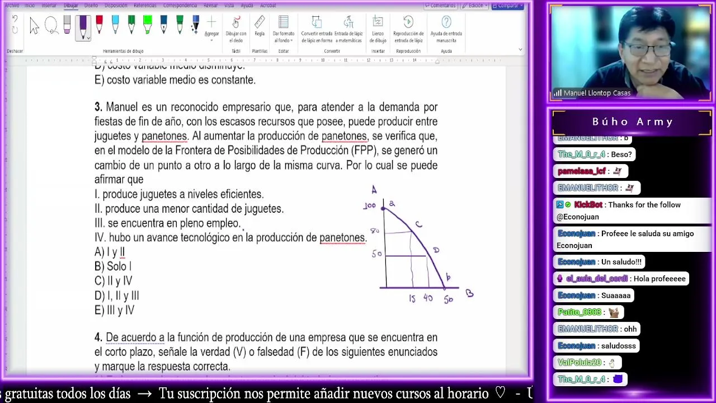Viewport: 716px width, 403px height.
Task: Open the Edición mode dropdown
Action: (x=475, y=6)
